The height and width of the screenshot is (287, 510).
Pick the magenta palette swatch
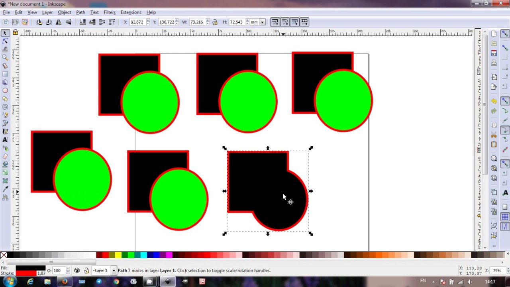[169, 255]
